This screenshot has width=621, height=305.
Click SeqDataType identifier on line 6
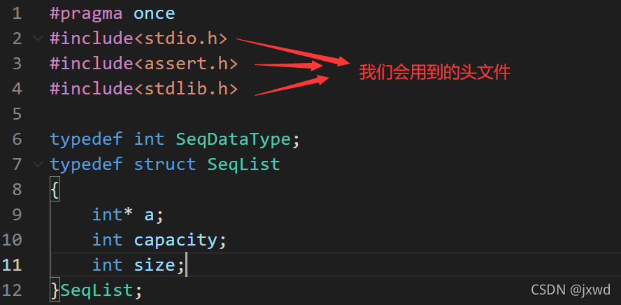pos(233,139)
